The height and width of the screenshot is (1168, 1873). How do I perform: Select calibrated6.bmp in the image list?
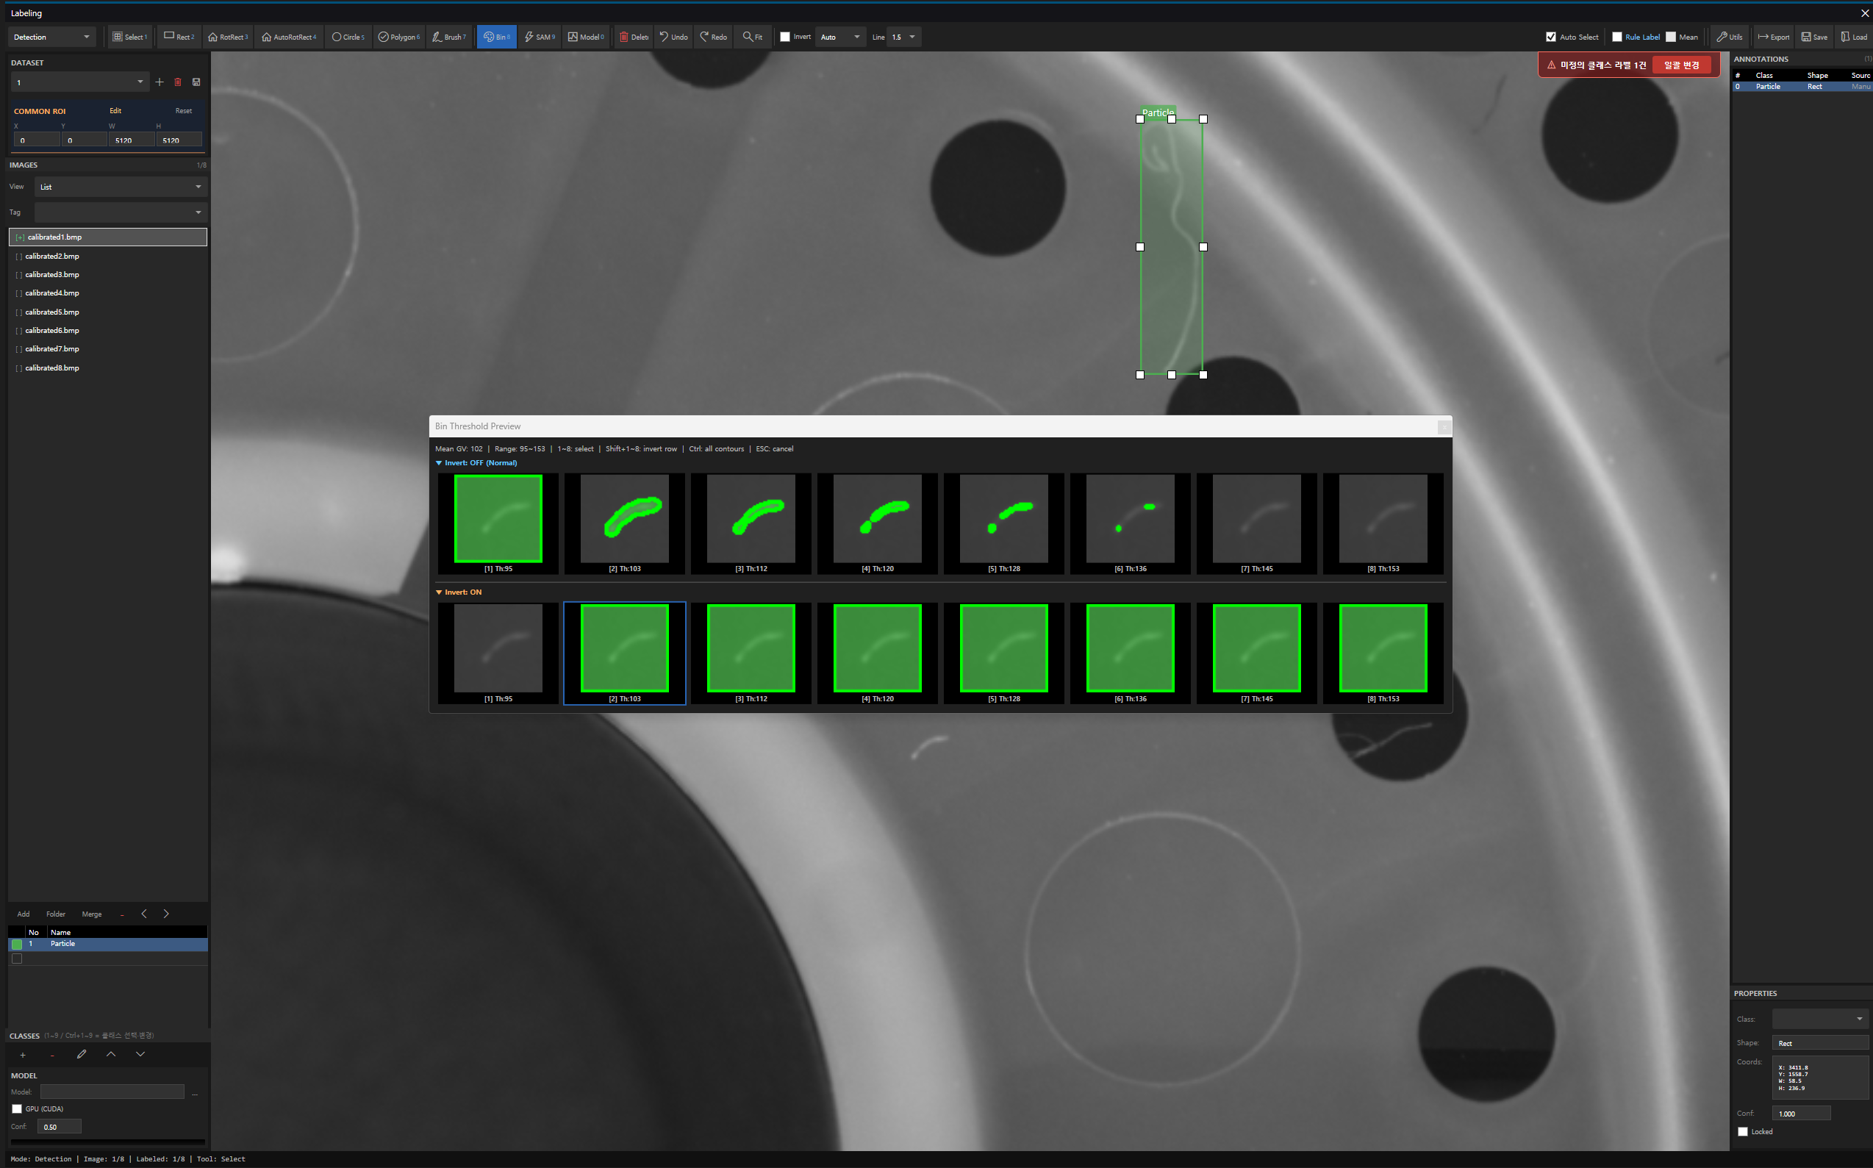tap(108, 331)
